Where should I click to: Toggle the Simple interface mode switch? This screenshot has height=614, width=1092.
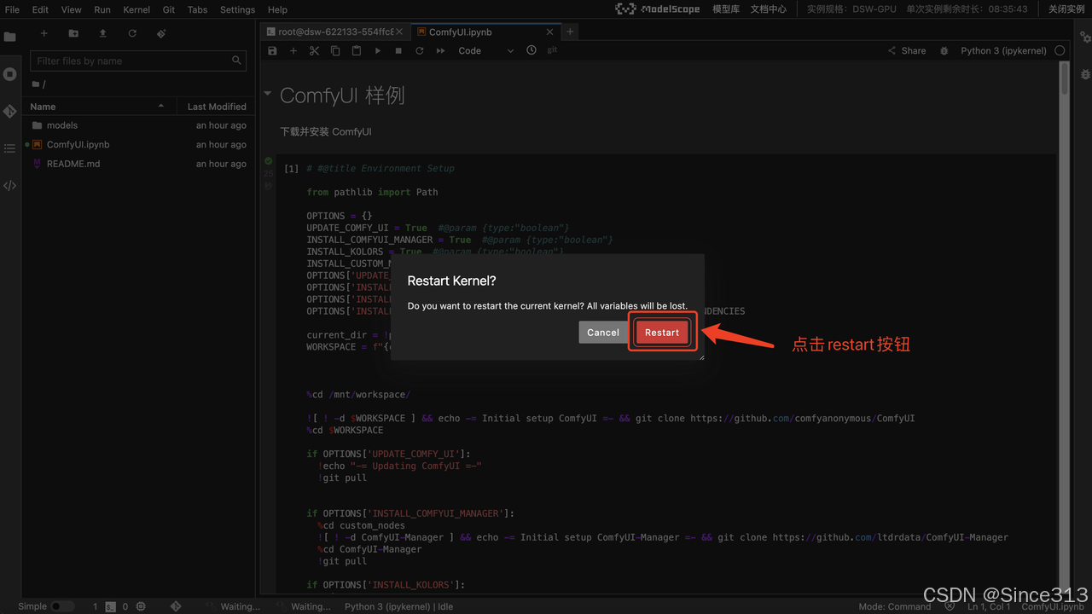(x=62, y=606)
